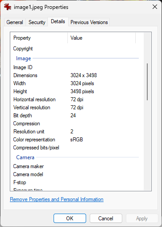Confirm with the OK button
This screenshot has width=162, height=227.
(70, 219)
